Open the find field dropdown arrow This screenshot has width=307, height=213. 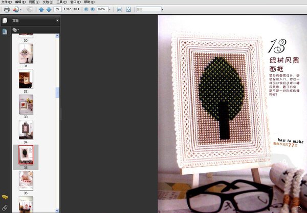point(163,9)
